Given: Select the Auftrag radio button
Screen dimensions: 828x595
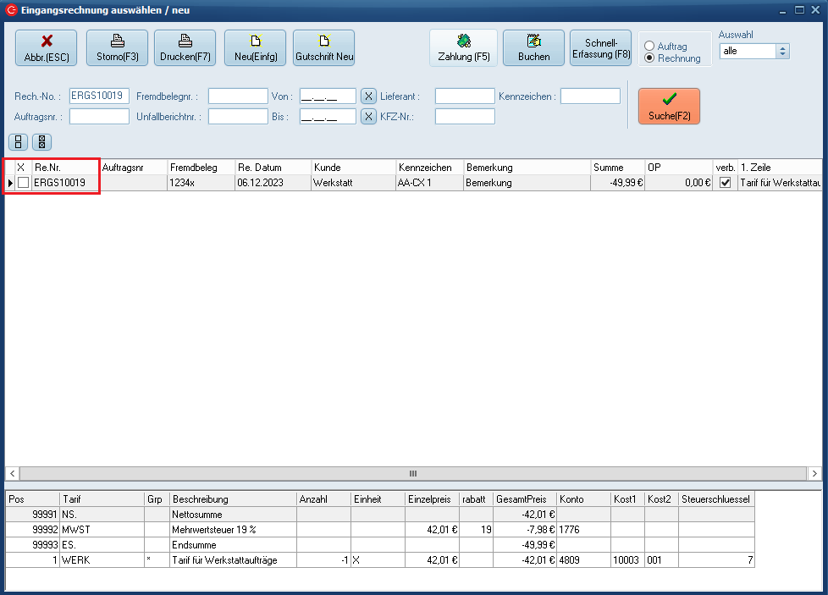Looking at the screenshot, I should [650, 47].
